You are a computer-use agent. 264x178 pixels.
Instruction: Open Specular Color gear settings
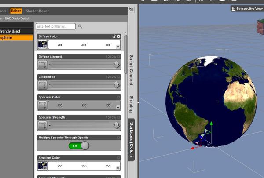pos(118,97)
